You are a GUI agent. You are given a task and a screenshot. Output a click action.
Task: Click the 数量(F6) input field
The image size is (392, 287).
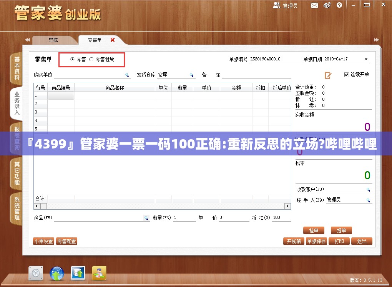click(184, 218)
